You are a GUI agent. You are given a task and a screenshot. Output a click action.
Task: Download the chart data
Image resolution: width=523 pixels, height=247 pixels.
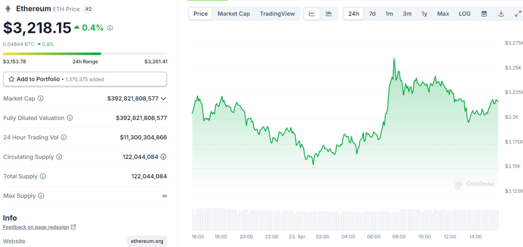501,14
